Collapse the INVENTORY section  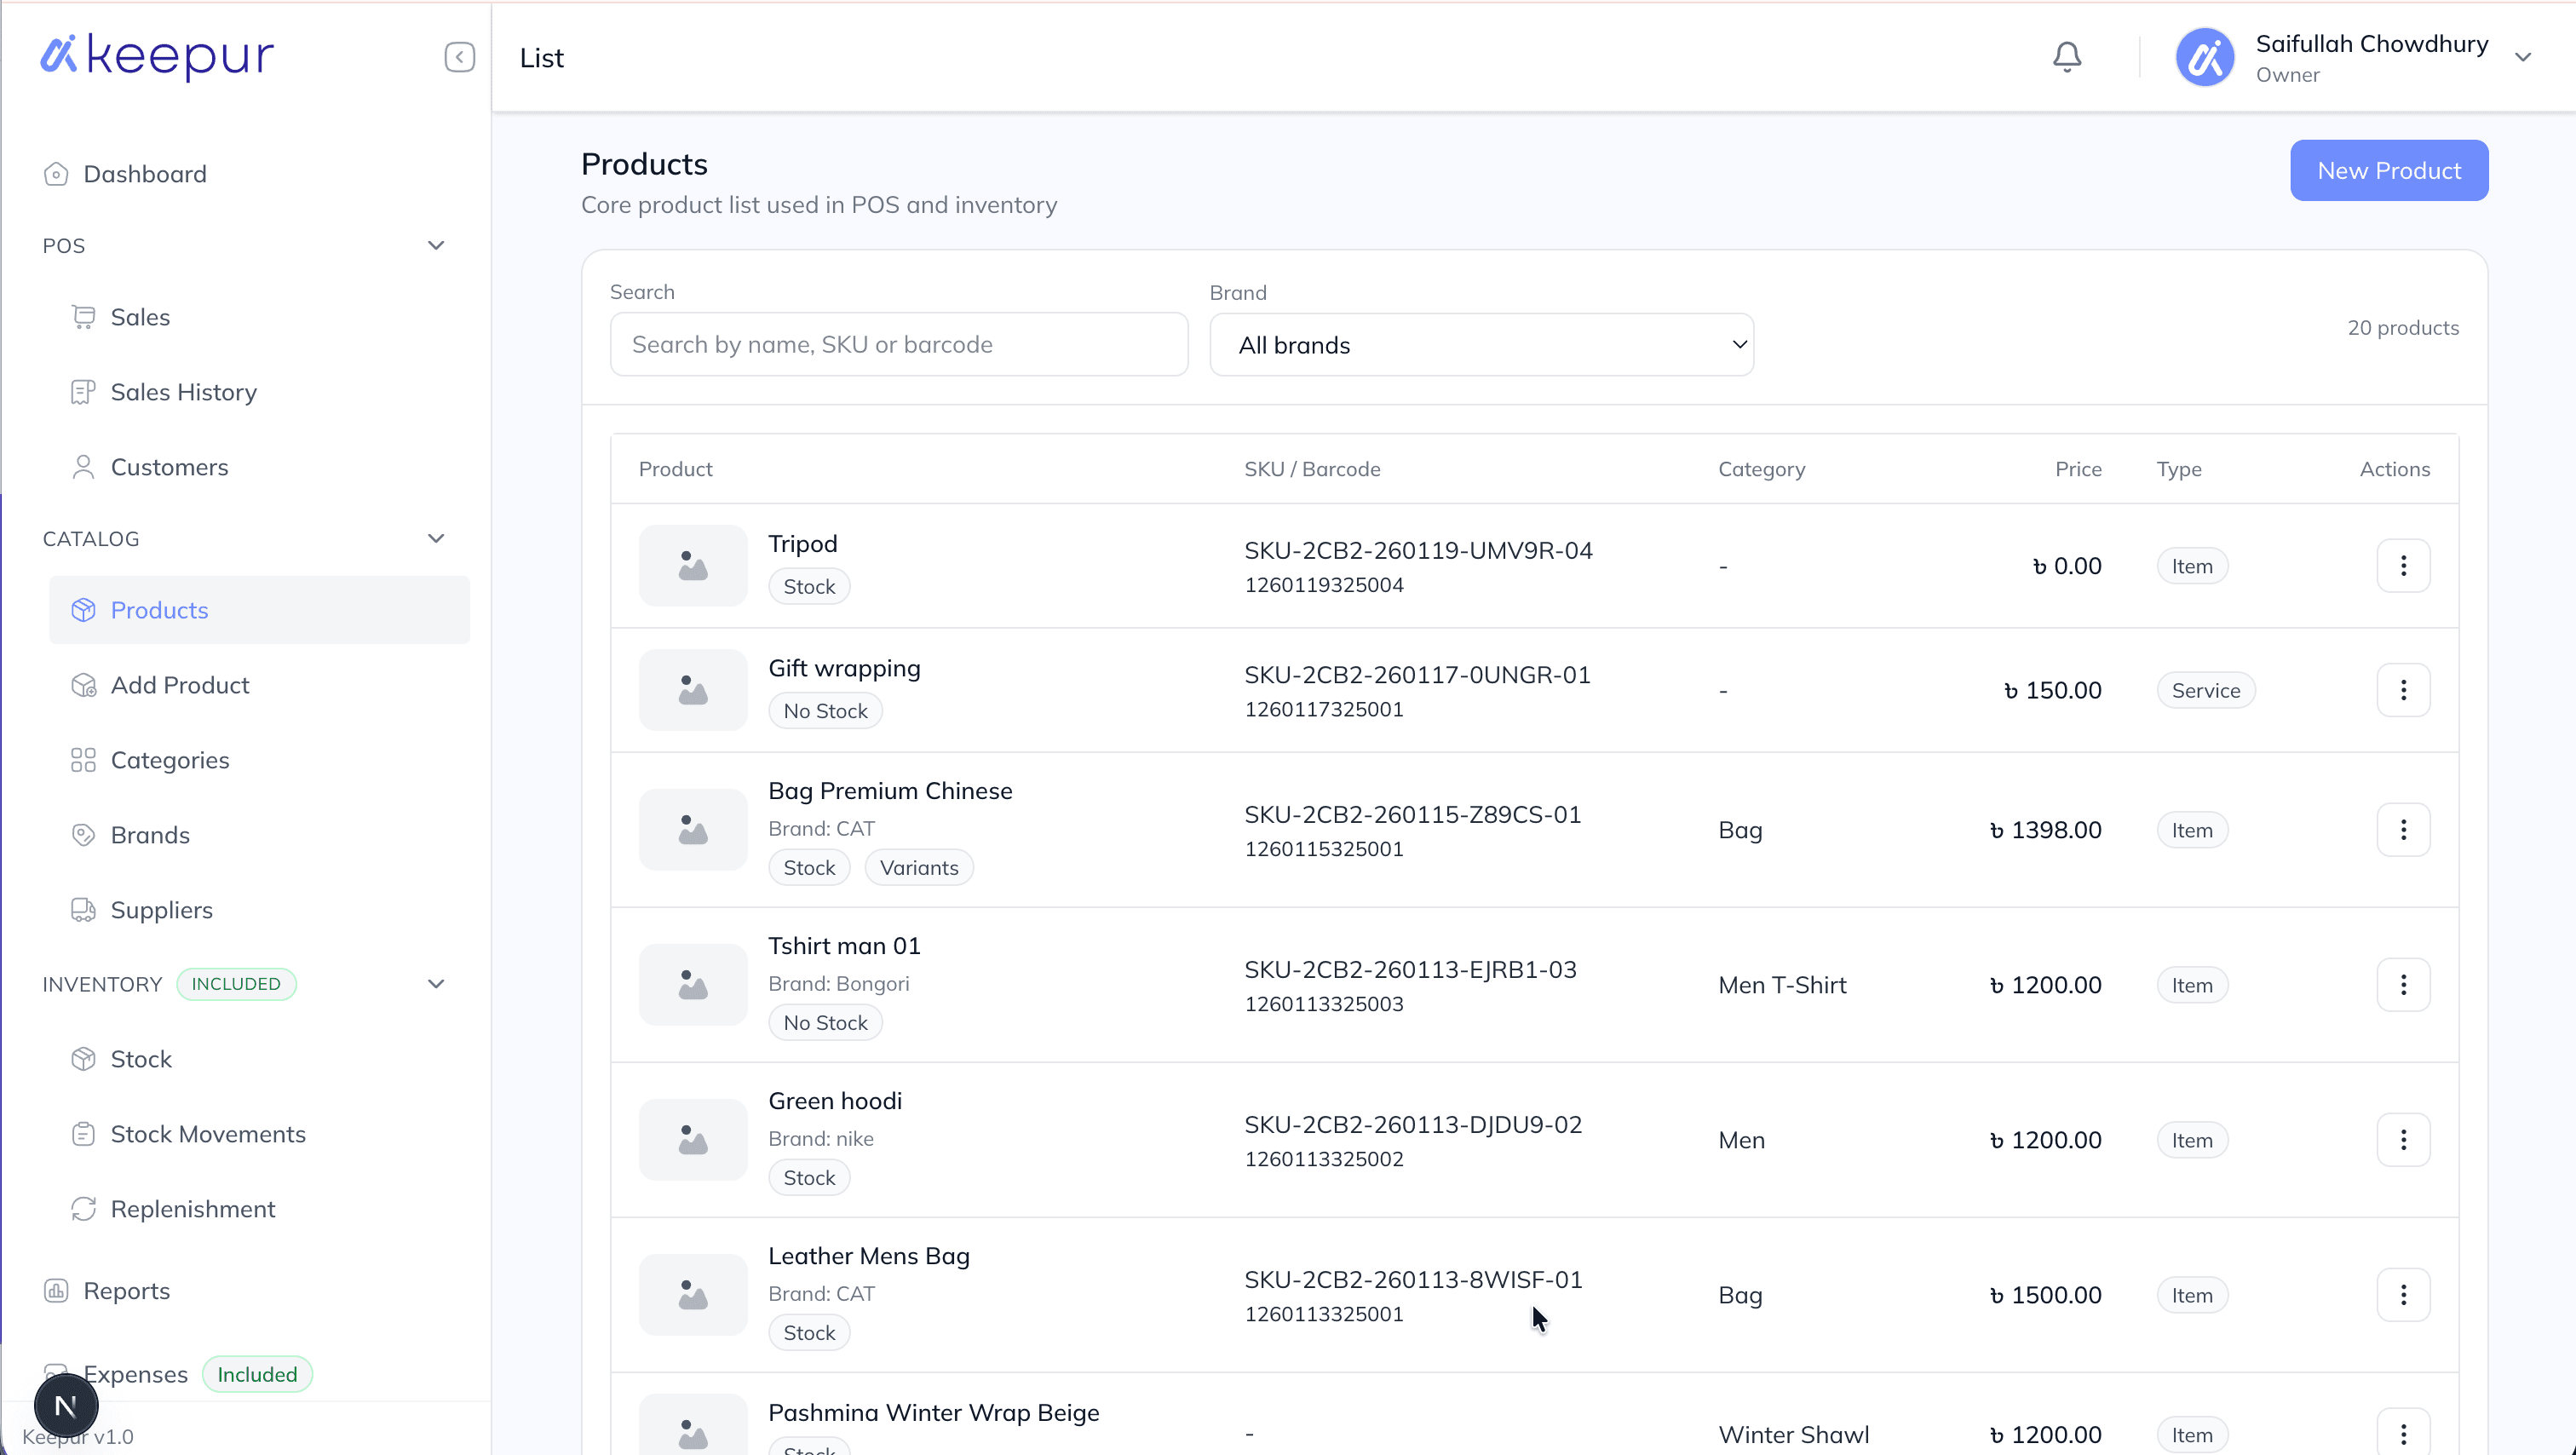pyautogui.click(x=436, y=984)
